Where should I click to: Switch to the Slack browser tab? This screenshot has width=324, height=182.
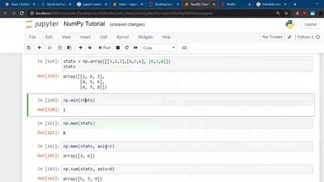click(20, 4)
